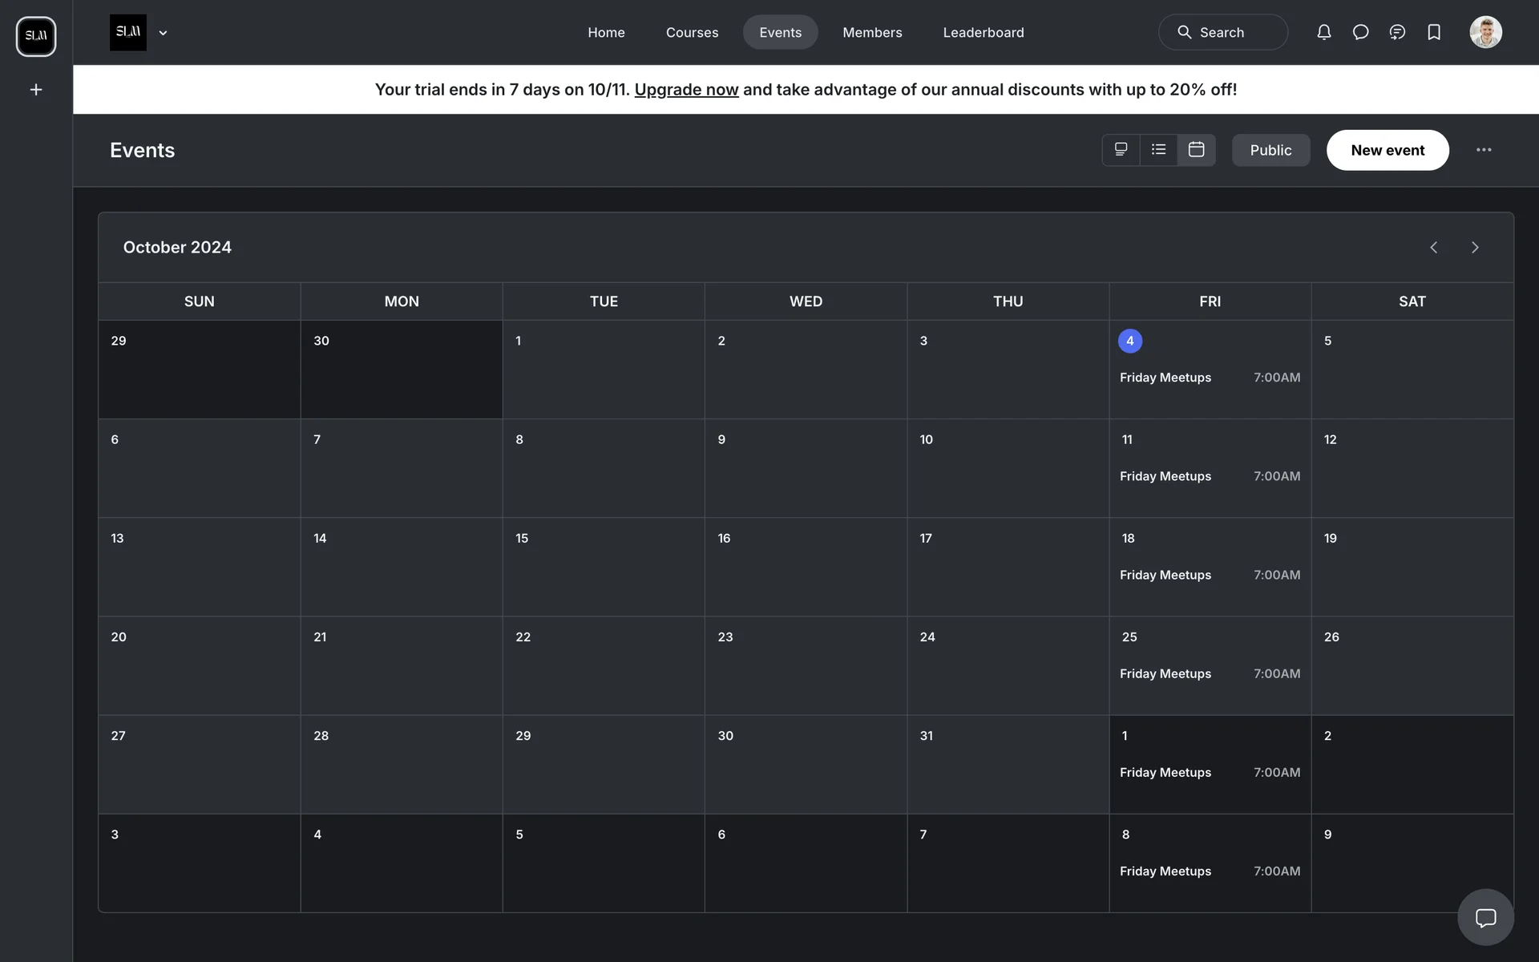The height and width of the screenshot is (962, 1539).
Task: Open the Courses tab
Action: tap(692, 33)
